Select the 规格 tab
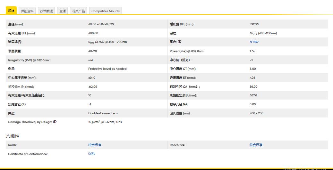333x170 pixels. [x=11, y=11]
